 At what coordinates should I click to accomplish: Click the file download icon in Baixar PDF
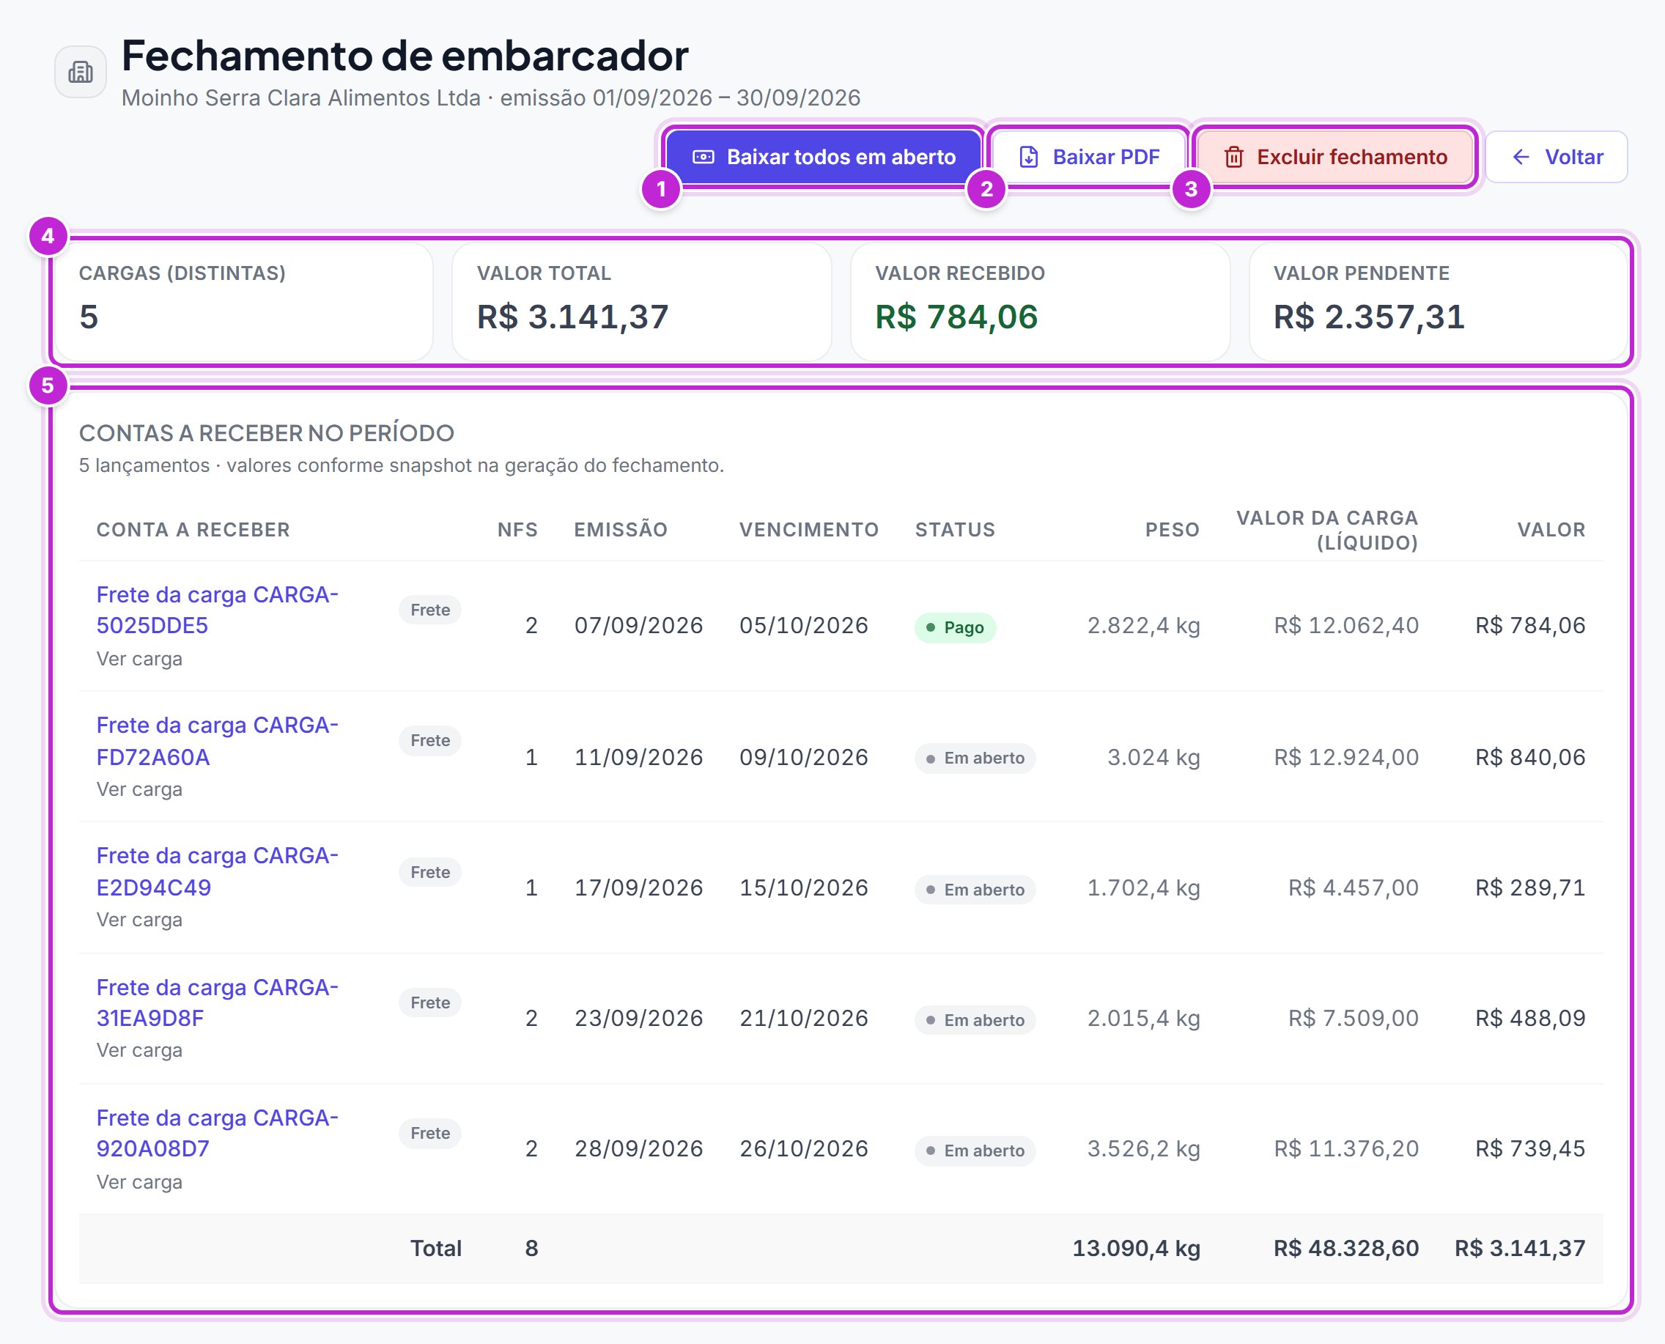click(x=1029, y=157)
